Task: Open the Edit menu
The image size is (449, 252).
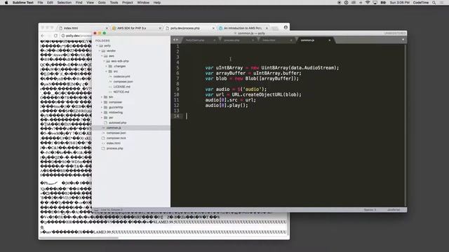Action: pos(50,3)
